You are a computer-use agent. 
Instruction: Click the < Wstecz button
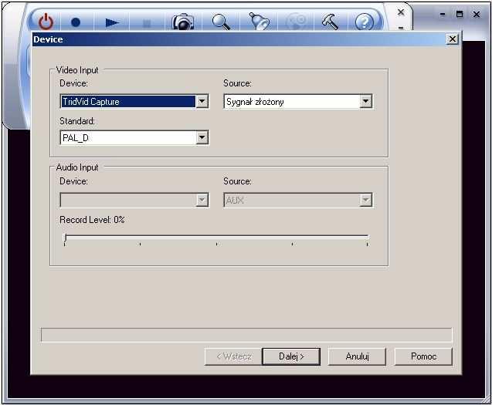coord(234,356)
